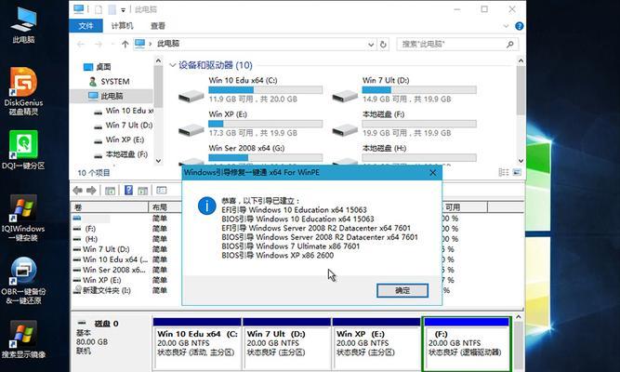Select Win XP (E:) in navigation tree
Viewport: 620px width, 372px height.
(x=119, y=139)
